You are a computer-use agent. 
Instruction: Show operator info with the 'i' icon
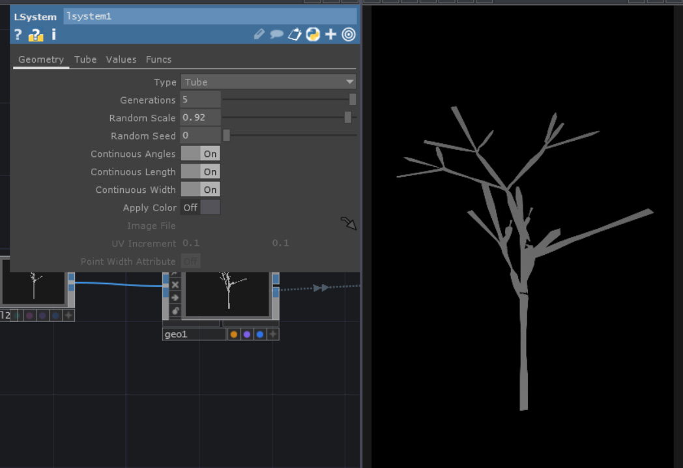[x=53, y=35]
